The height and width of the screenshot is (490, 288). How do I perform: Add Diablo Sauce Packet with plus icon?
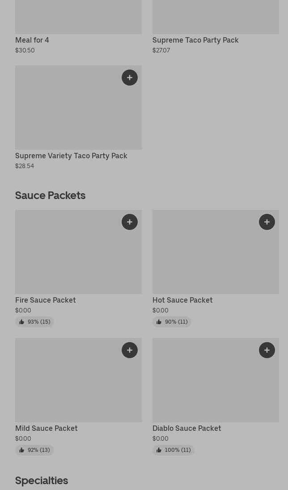267,350
